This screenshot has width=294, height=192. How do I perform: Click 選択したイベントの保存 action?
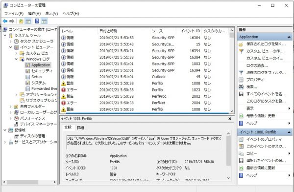point(266,161)
